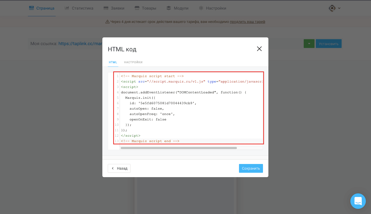
Task: Open the Модули section
Action: click(177, 8)
